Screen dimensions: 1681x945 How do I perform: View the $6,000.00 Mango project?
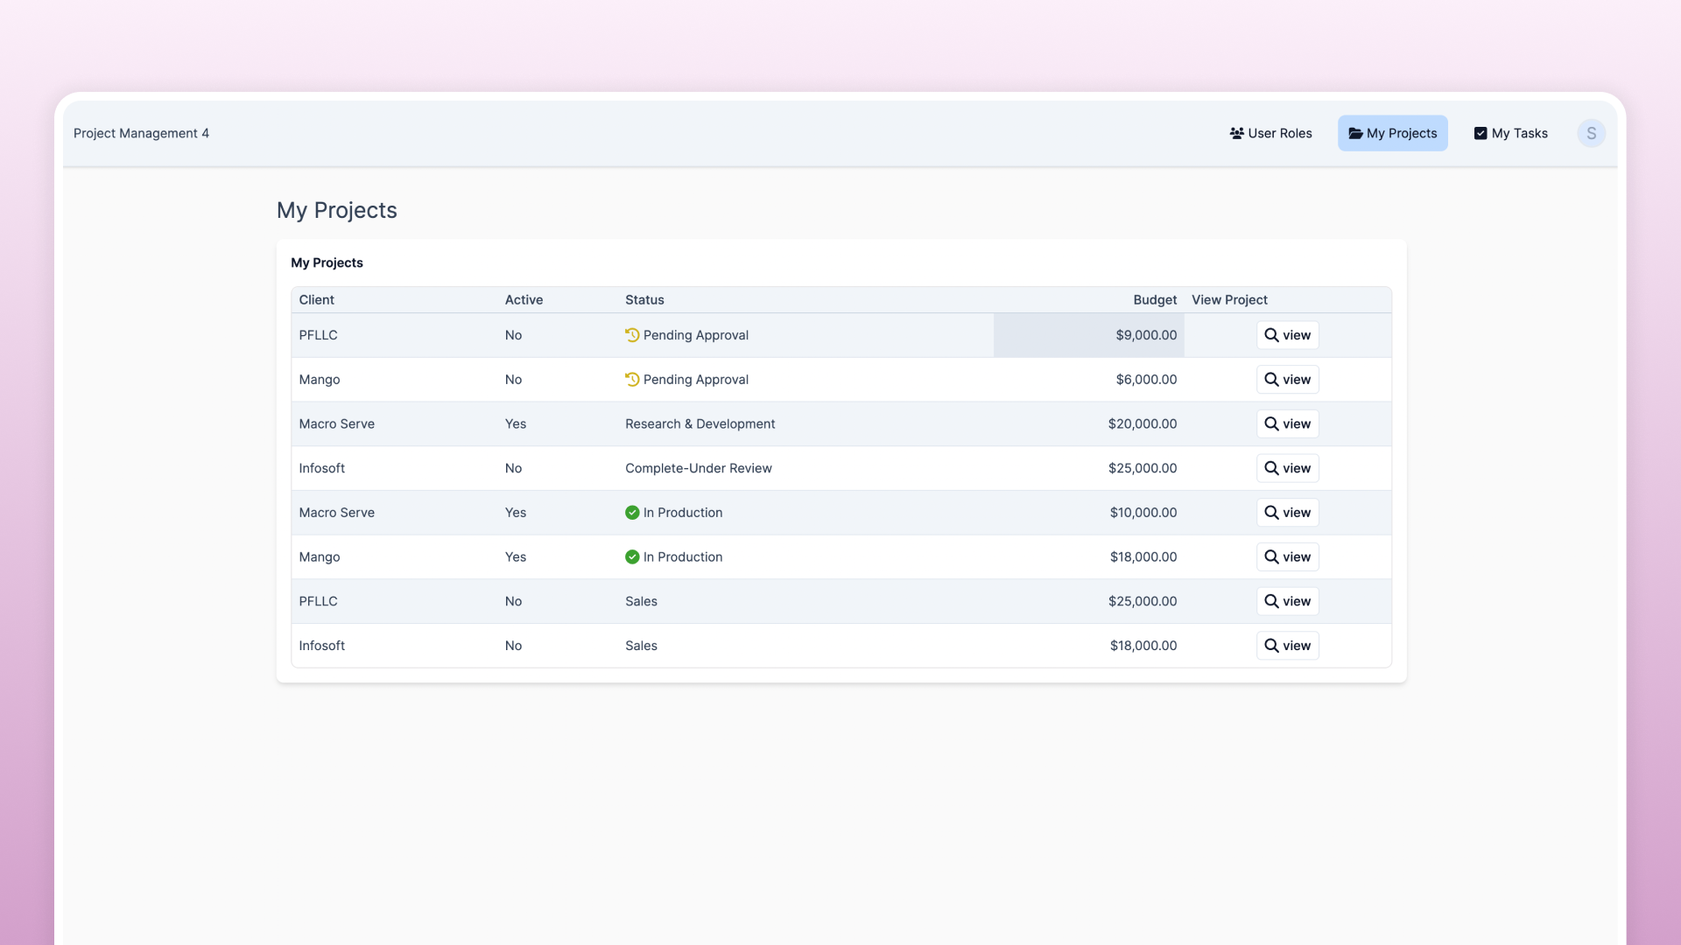click(1287, 380)
